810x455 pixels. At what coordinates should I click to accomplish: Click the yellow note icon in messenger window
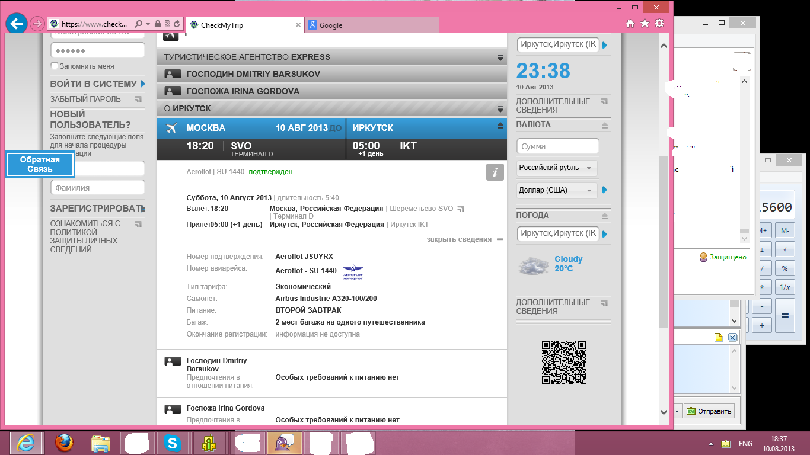point(718,338)
